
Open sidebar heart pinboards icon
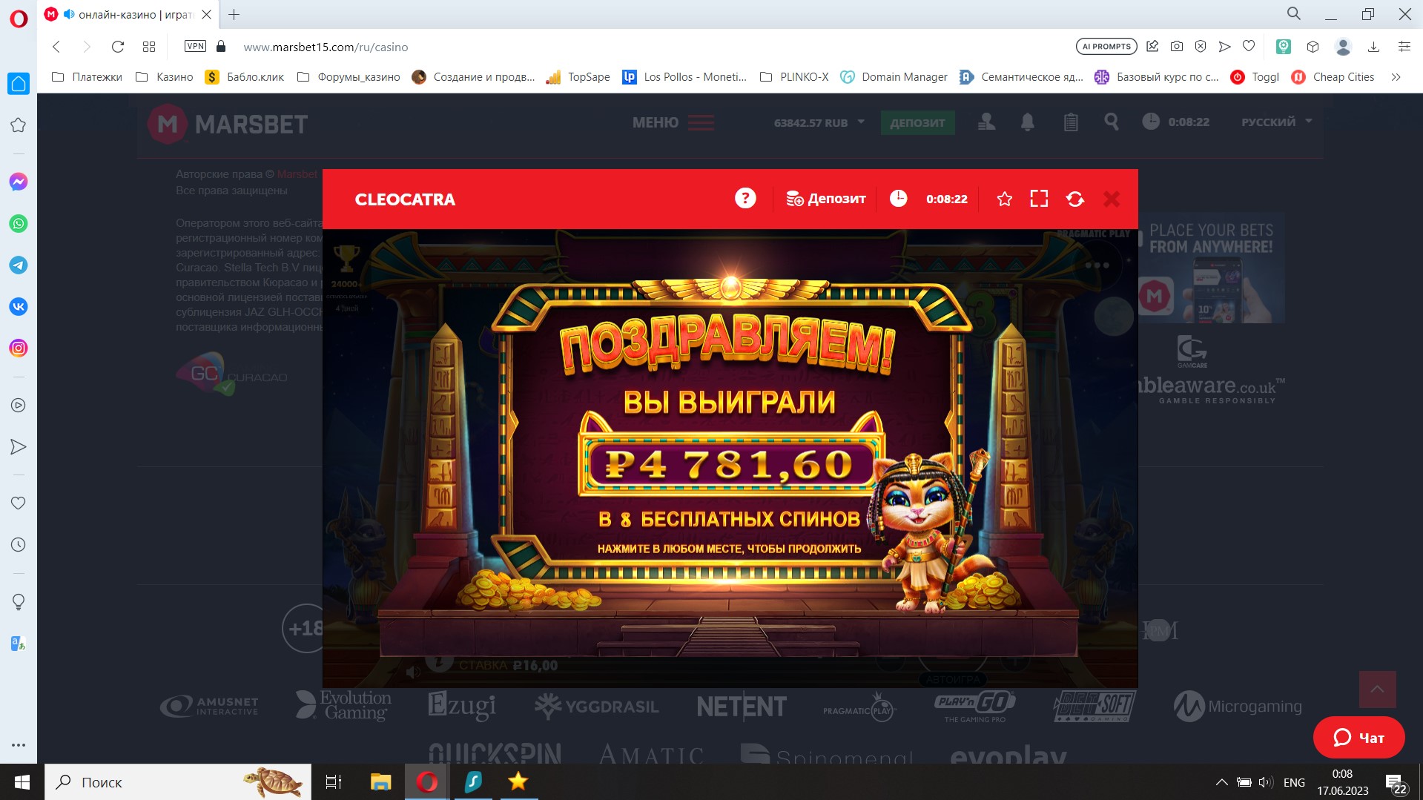(19, 503)
